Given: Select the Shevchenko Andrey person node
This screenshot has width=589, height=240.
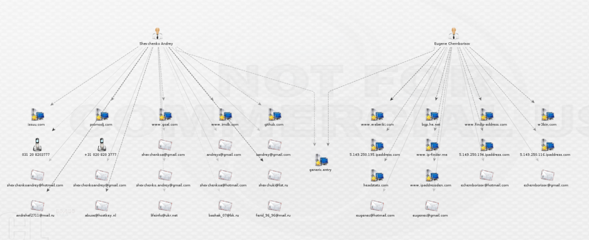Looking at the screenshot, I should point(157,33).
